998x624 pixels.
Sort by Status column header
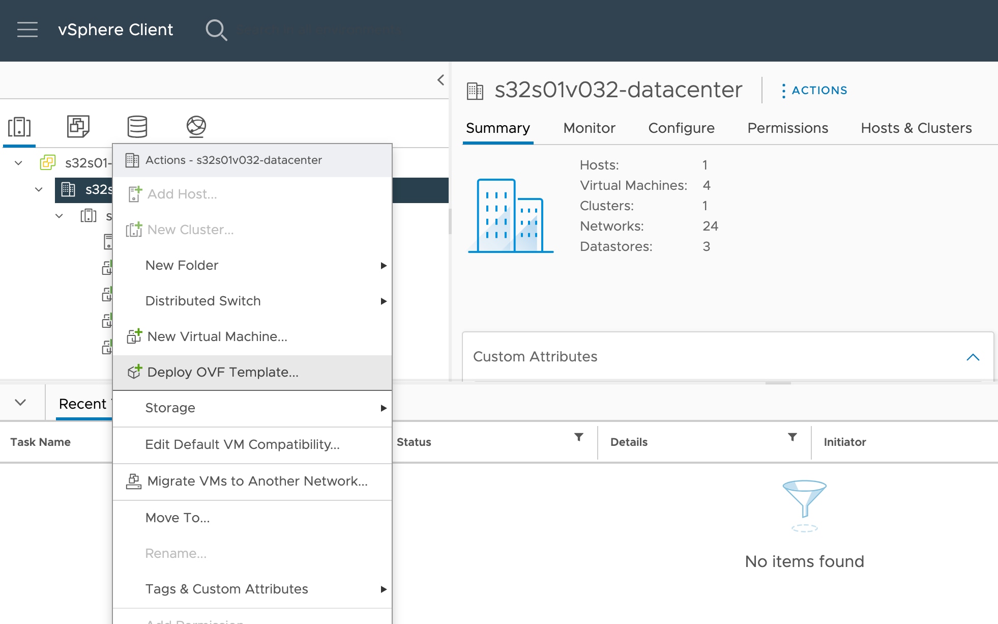coord(414,442)
